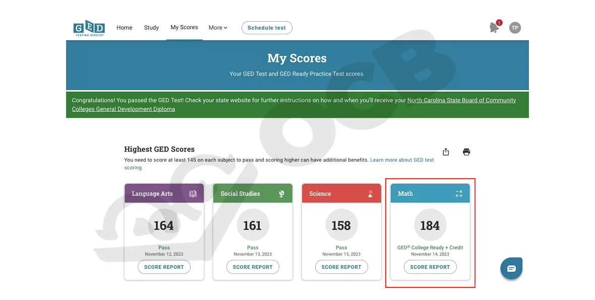The height and width of the screenshot is (300, 595).
Task: Select the My Scores tab
Action: [184, 27]
